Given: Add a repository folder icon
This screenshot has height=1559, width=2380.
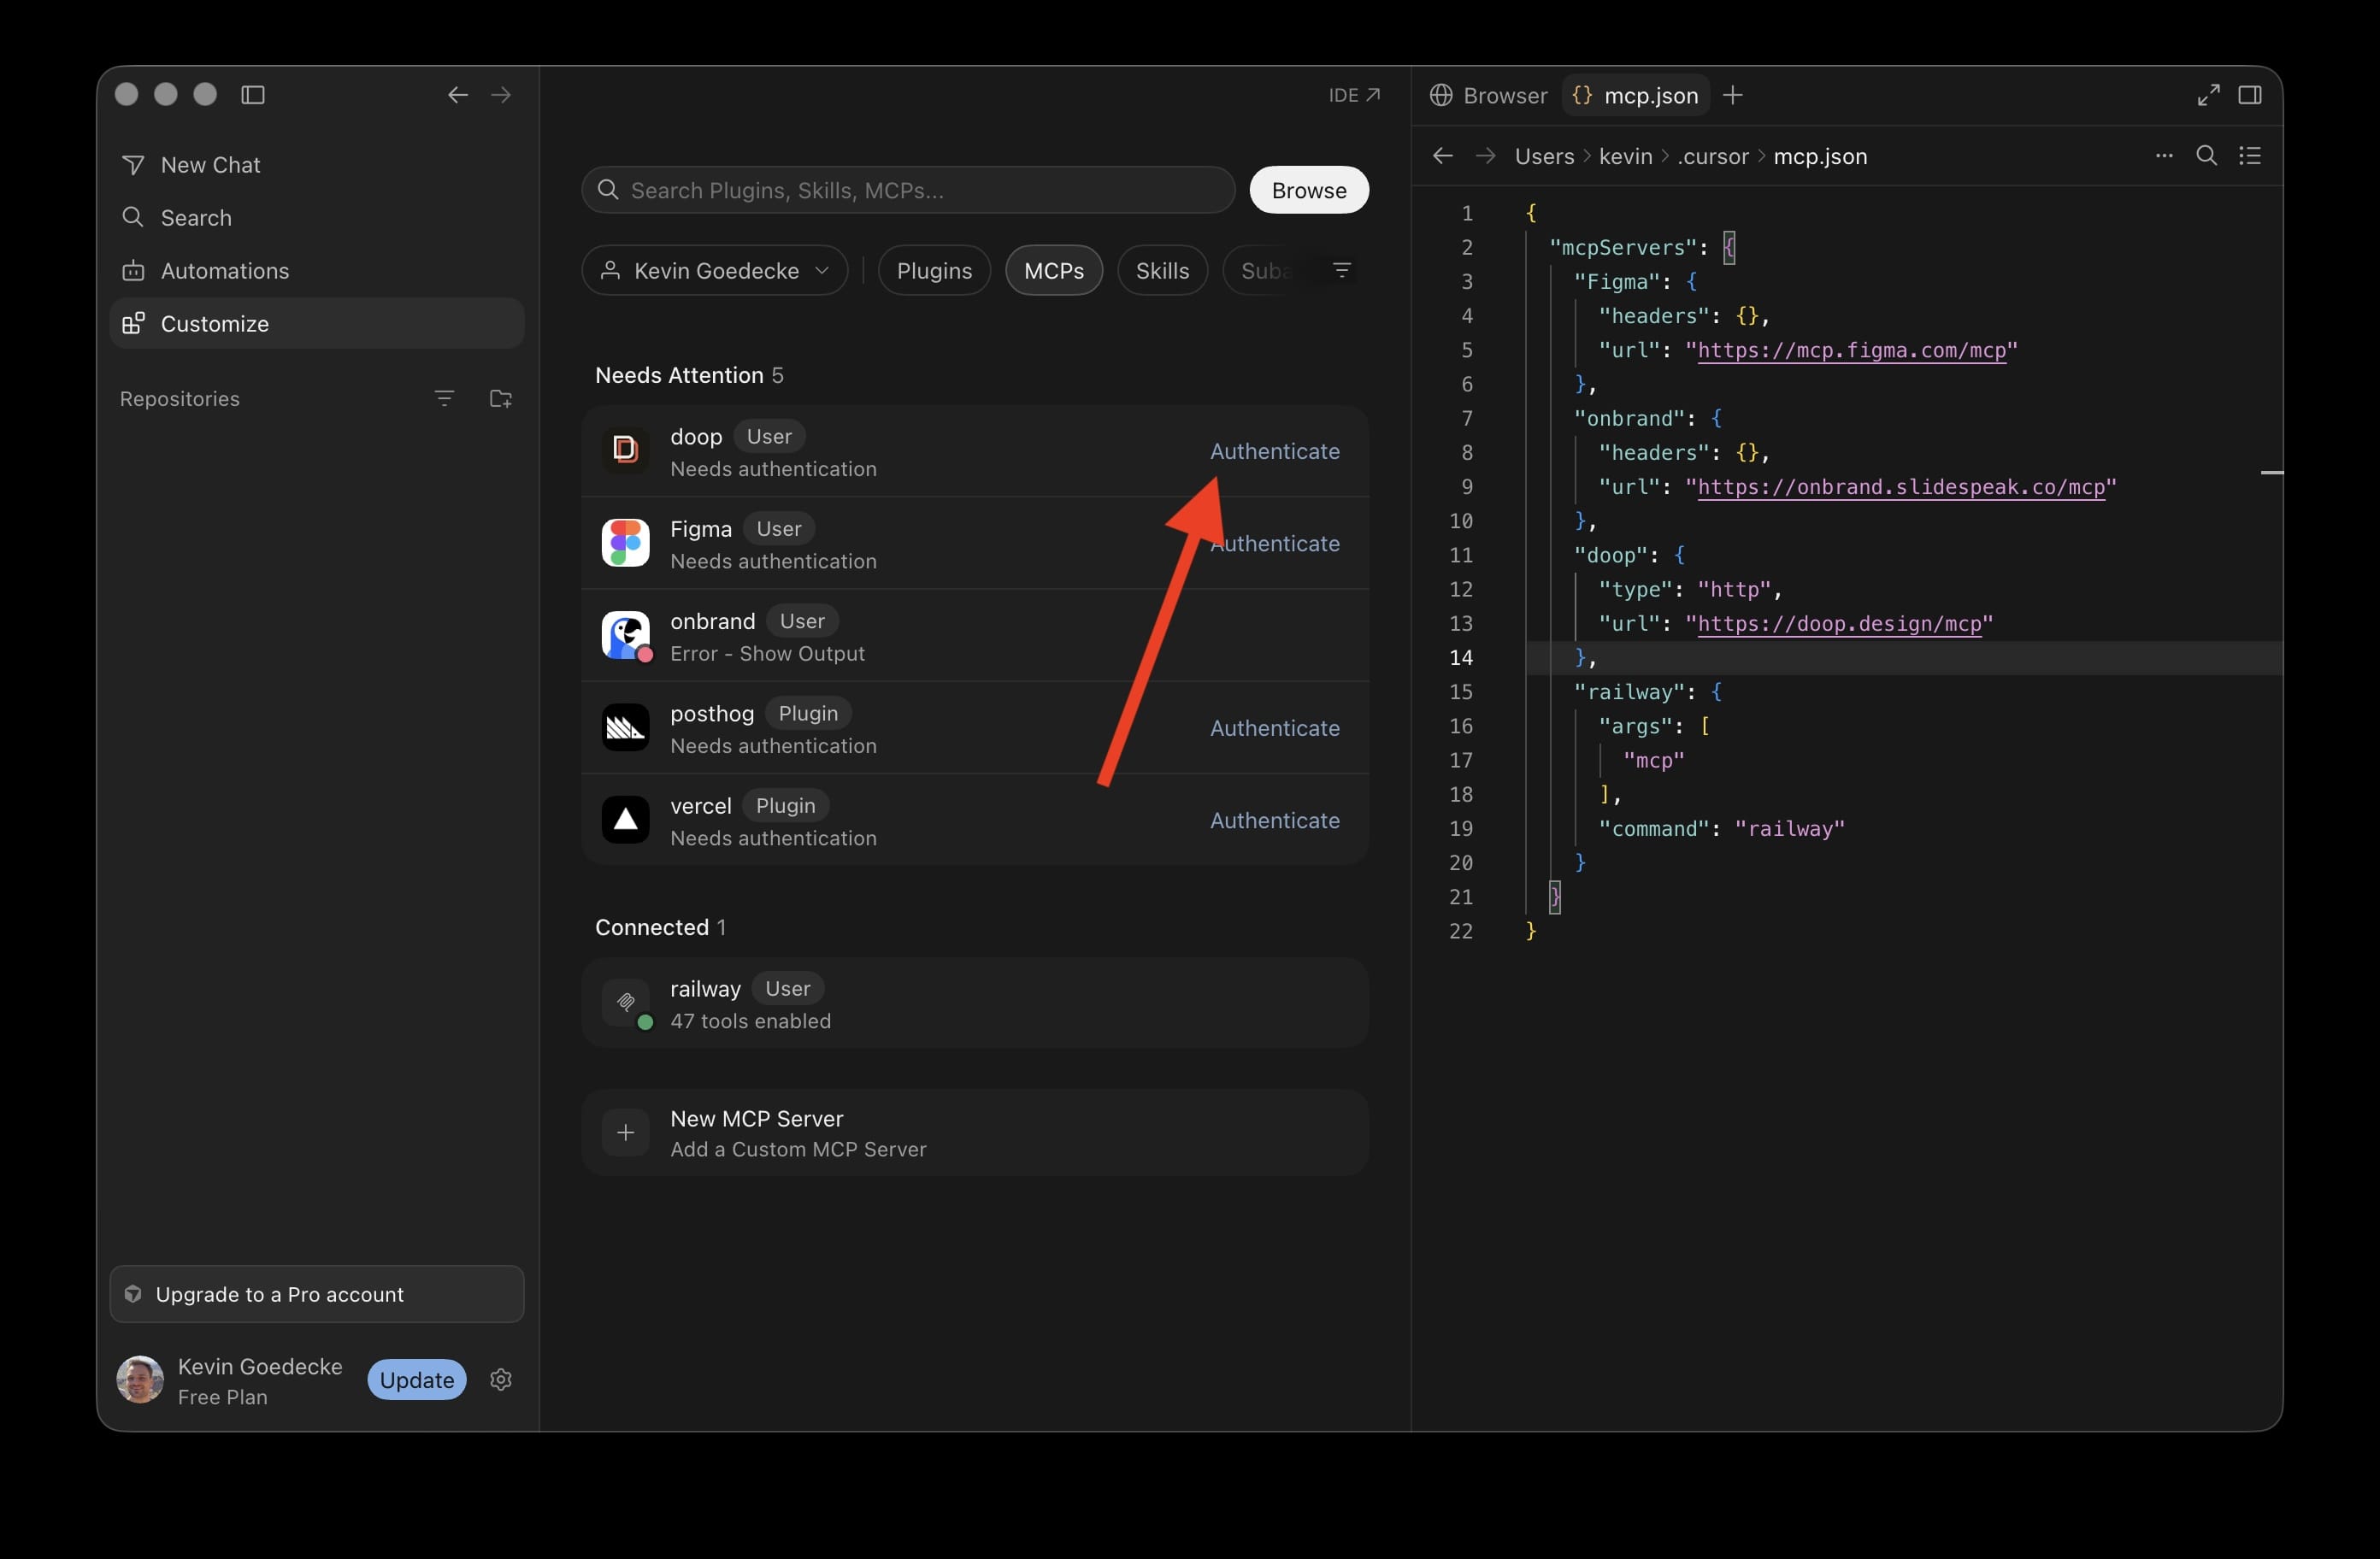Looking at the screenshot, I should click(501, 399).
